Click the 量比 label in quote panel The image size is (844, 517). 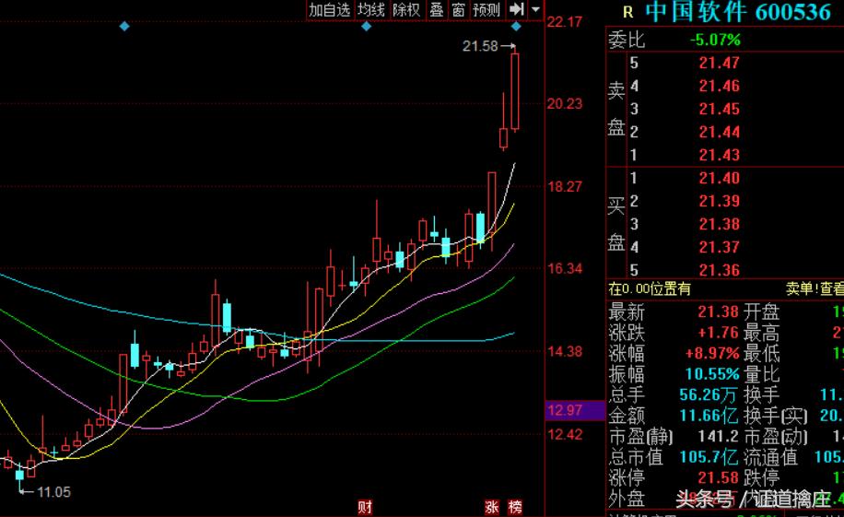click(762, 374)
